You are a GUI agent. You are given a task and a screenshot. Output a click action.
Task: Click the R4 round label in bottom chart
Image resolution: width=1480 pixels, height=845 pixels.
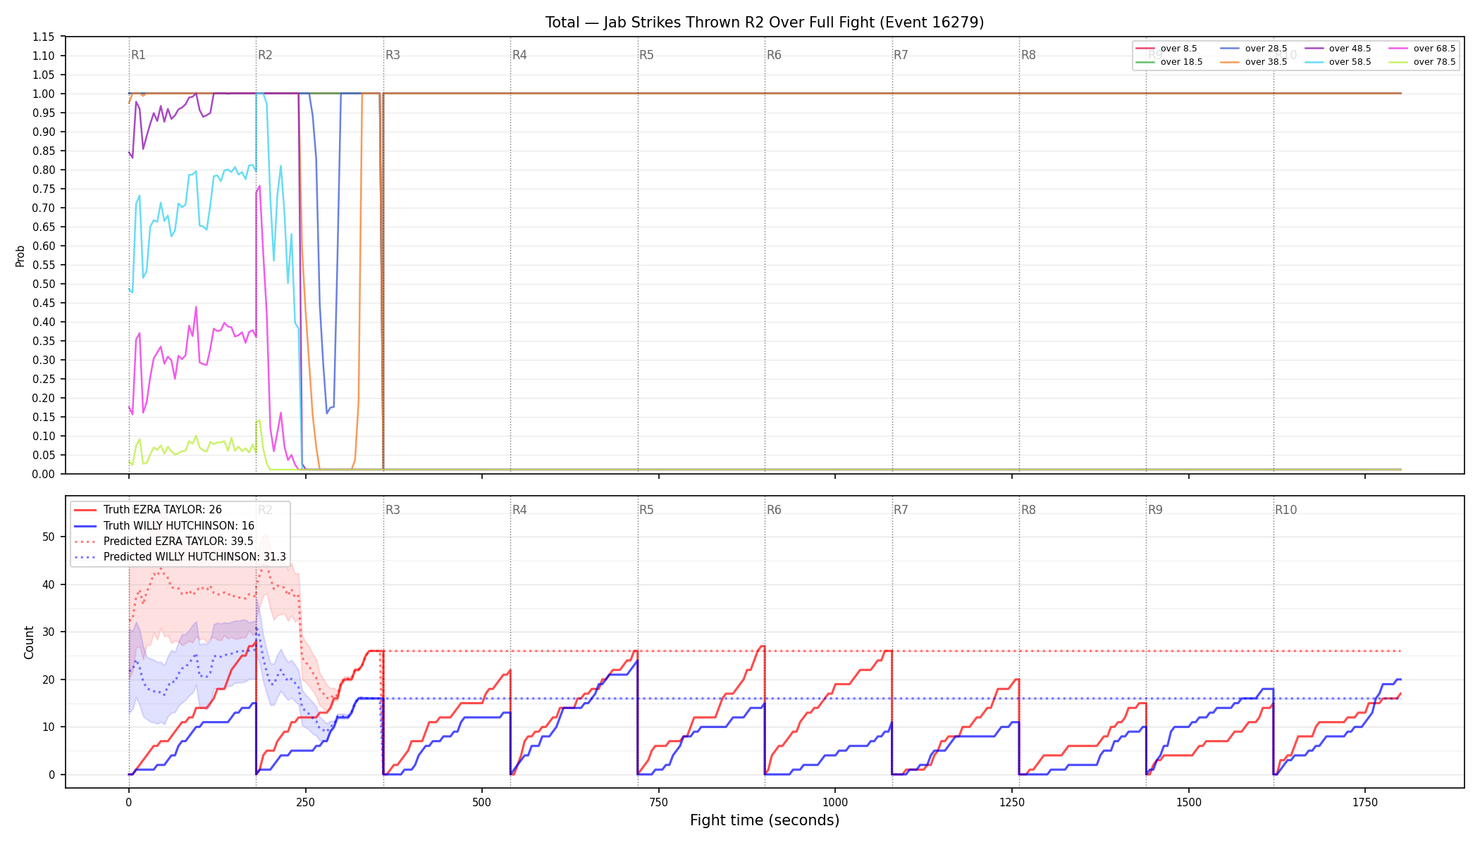pos(519,510)
